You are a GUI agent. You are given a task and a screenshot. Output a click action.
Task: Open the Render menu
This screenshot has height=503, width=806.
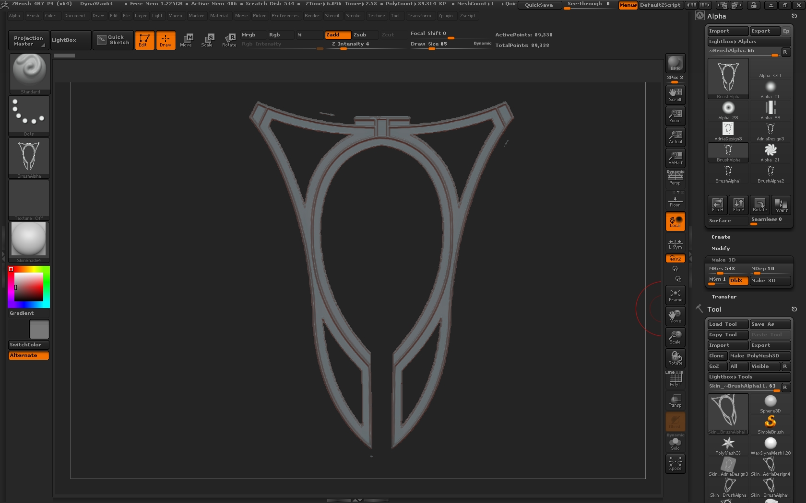click(x=312, y=16)
